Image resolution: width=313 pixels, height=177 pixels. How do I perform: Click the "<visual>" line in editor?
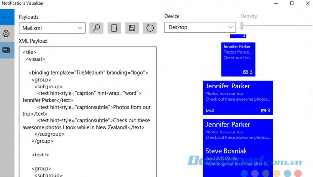(35, 59)
